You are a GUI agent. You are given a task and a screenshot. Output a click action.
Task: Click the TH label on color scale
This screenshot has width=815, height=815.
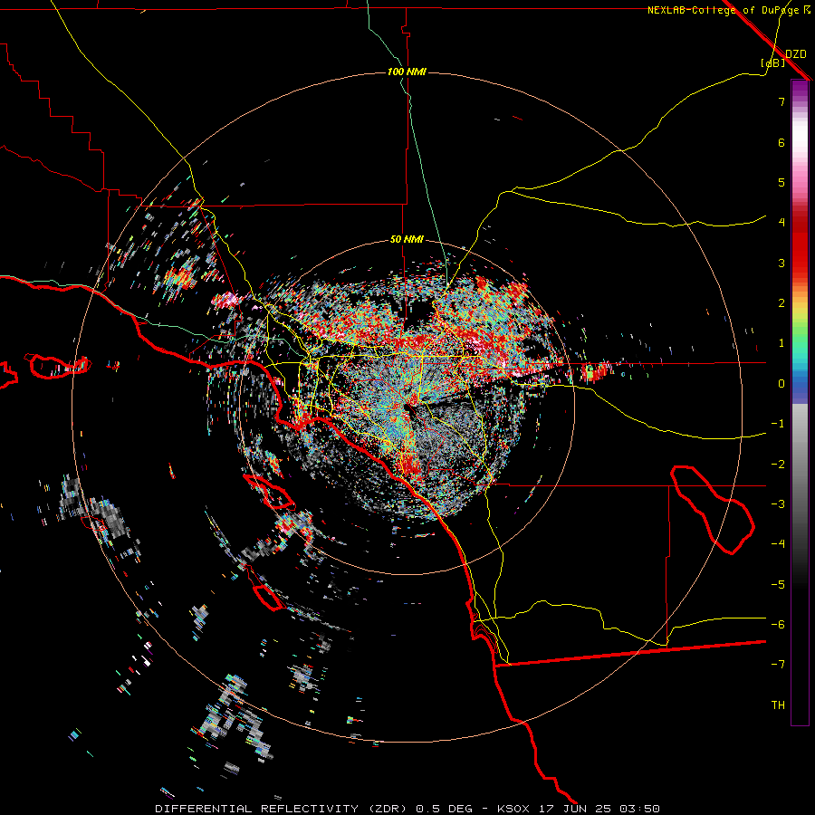point(778,705)
